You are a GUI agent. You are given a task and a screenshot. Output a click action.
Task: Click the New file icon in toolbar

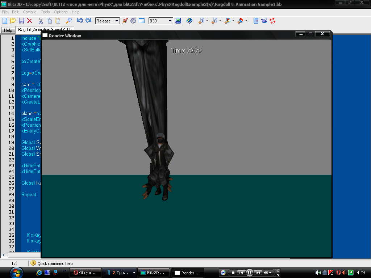pos(5,21)
